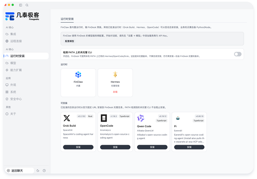Click the 内置 status under FinClaw

[x=78, y=86]
